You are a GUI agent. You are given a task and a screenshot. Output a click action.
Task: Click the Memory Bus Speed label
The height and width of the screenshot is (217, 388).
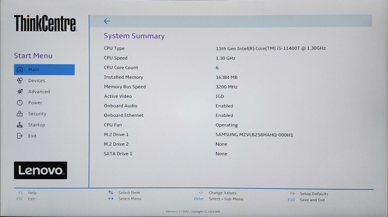tap(125, 87)
